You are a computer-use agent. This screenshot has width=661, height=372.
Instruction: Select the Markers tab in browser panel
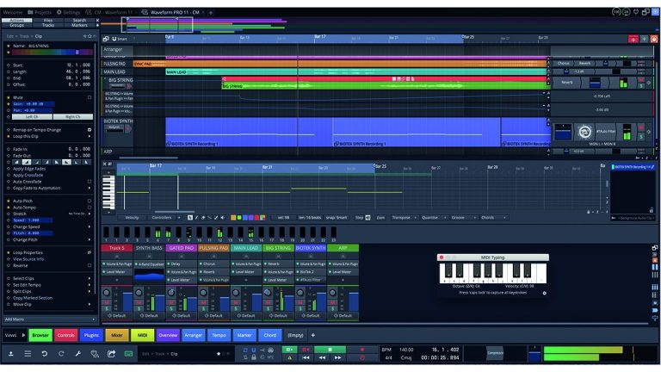click(79, 25)
